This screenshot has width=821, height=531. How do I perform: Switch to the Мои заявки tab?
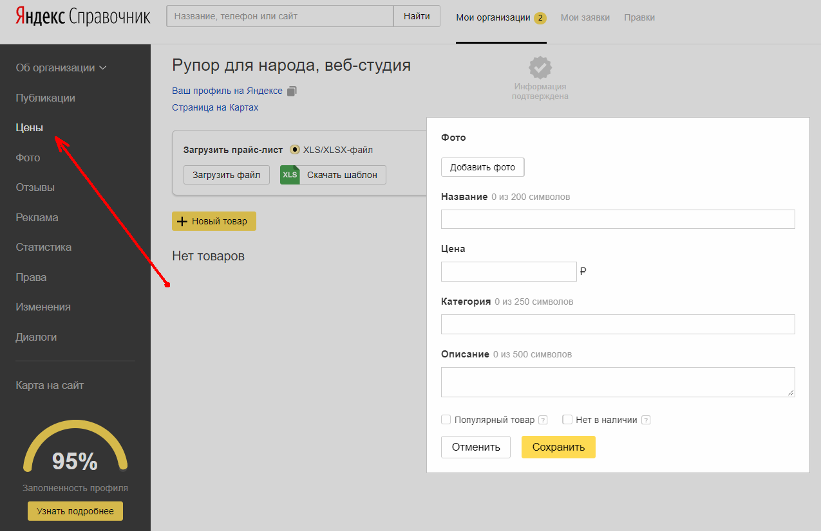pos(585,17)
